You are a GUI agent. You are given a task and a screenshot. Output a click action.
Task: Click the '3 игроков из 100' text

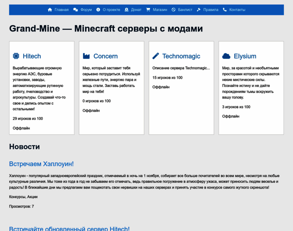(x=236, y=107)
